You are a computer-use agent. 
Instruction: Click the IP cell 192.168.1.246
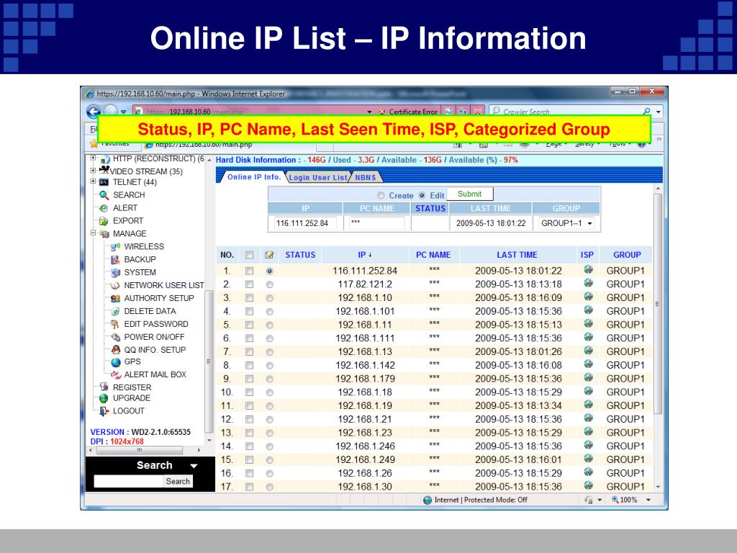pyautogui.click(x=365, y=446)
